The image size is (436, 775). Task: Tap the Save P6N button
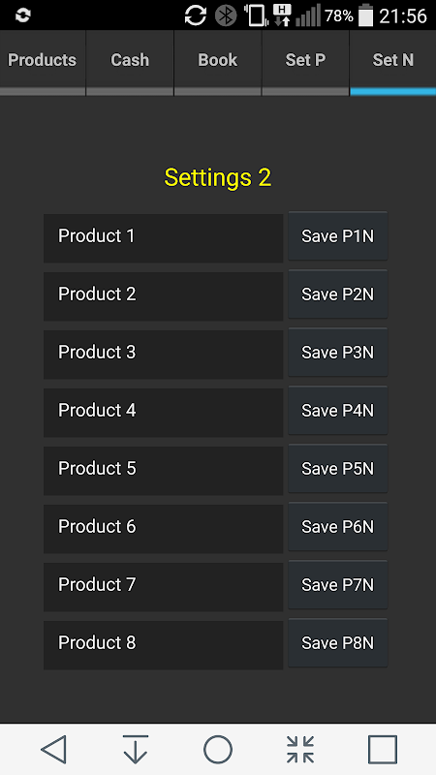click(x=337, y=526)
